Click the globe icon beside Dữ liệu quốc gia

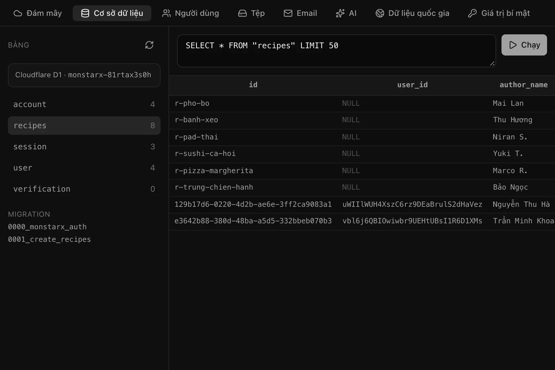click(380, 13)
